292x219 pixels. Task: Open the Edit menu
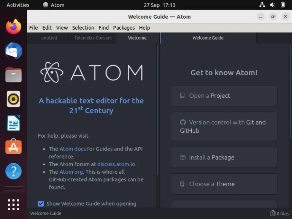pyautogui.click(x=47, y=28)
